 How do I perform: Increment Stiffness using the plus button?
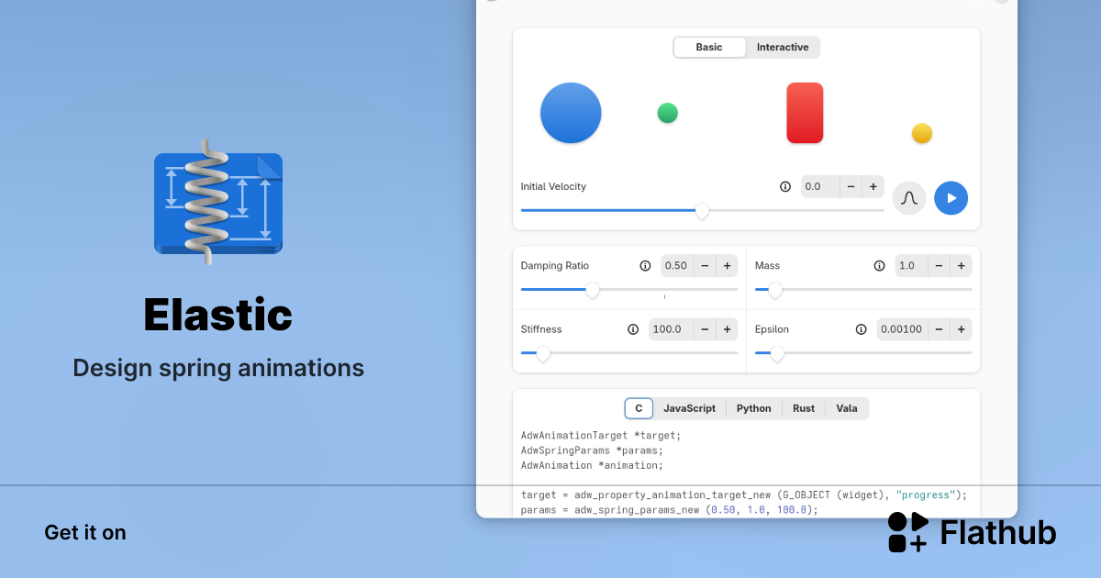[727, 328]
